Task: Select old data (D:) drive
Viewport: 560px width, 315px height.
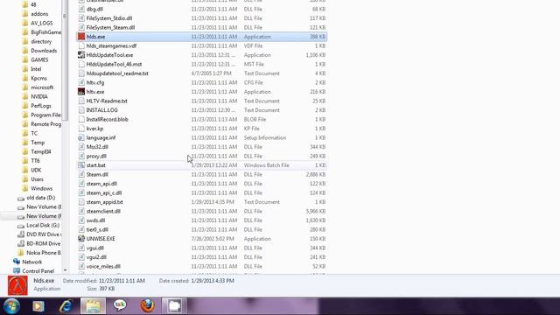Action: (41, 198)
